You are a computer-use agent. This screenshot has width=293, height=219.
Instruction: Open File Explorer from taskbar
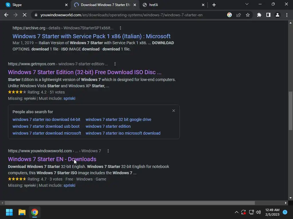pos(22,212)
